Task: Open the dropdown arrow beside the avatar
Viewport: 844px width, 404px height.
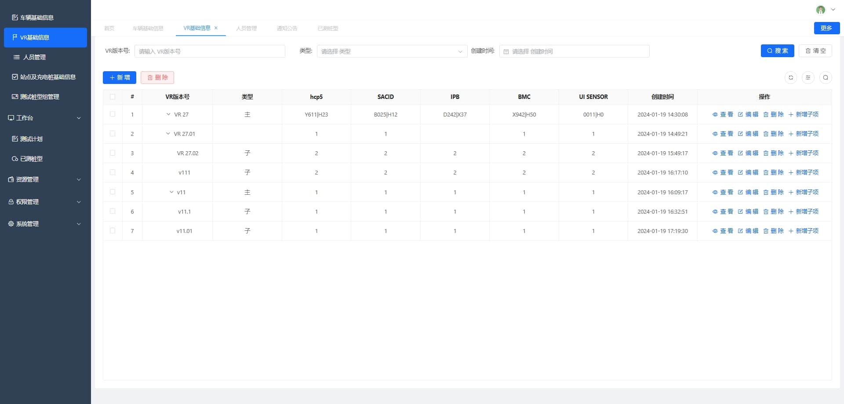Action: coord(833,10)
